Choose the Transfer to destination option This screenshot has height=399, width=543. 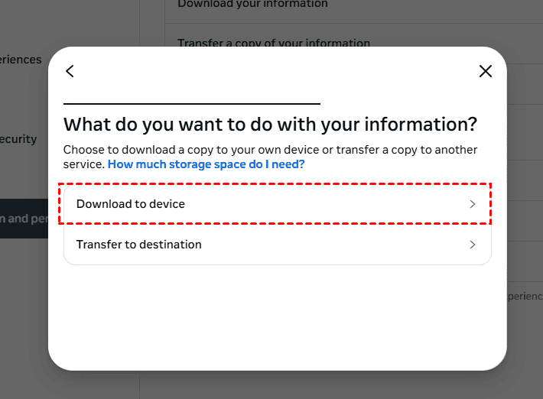coord(275,245)
